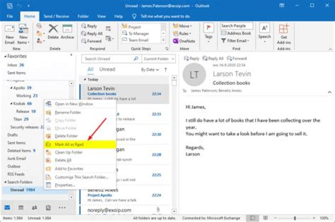
Task: Click the Tags flag icon
Action: click(x=208, y=28)
